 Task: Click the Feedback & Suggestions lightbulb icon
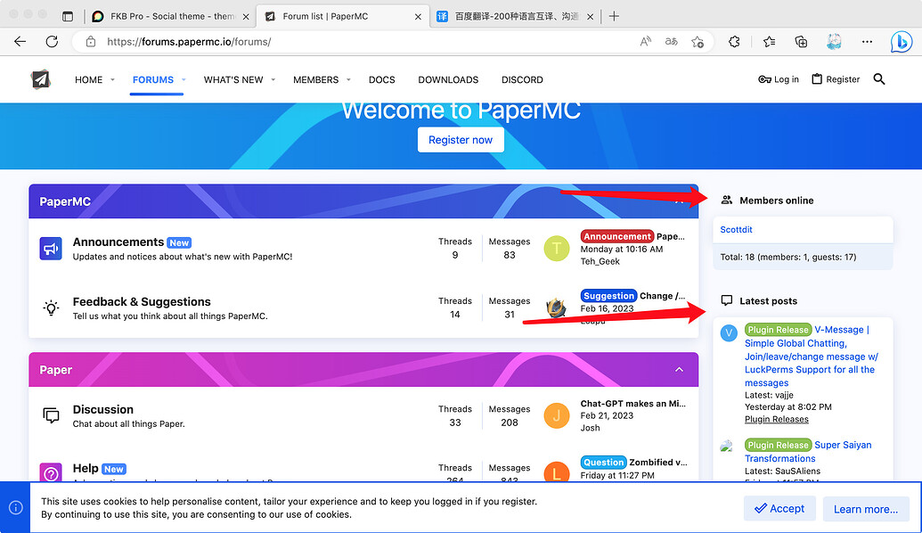(51, 308)
